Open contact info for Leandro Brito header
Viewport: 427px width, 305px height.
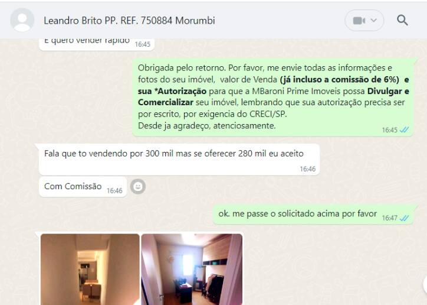pyautogui.click(x=129, y=21)
